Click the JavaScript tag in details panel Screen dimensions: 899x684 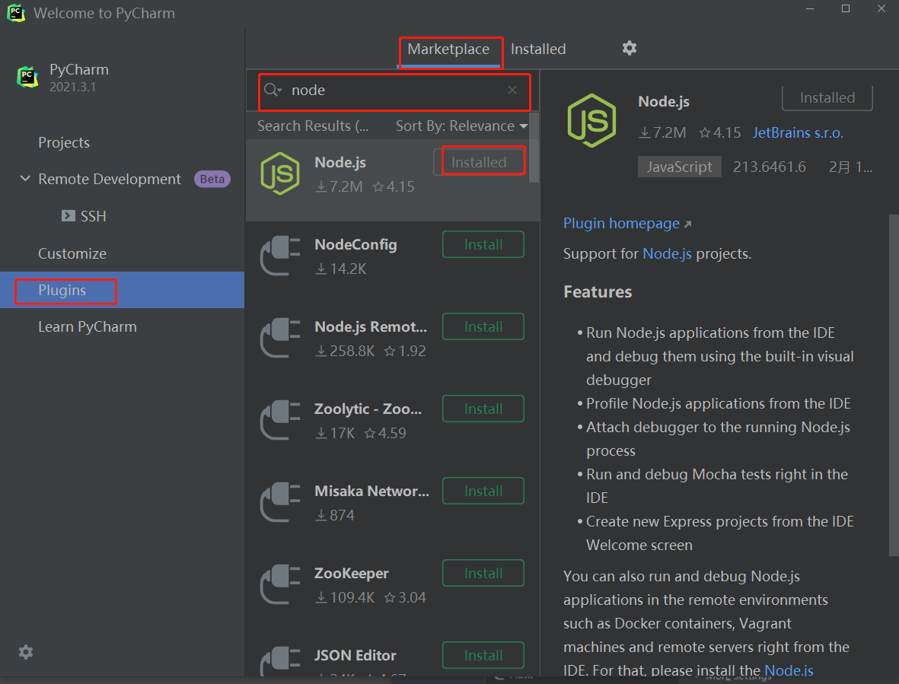[x=680, y=167]
